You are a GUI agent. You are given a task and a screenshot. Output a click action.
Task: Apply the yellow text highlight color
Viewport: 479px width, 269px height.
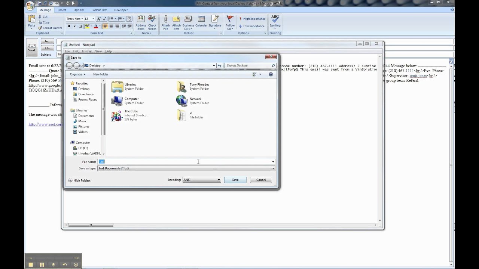(x=87, y=26)
